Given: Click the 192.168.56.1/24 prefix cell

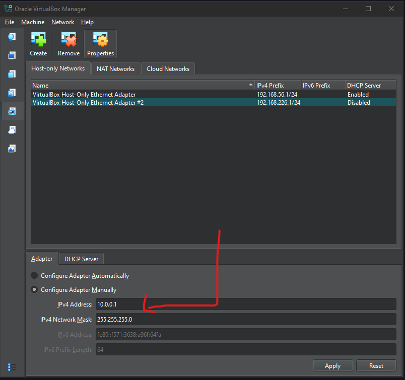Looking at the screenshot, I should (x=277, y=95).
